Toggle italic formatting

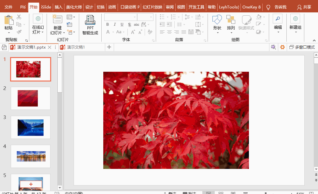click(x=115, y=24)
